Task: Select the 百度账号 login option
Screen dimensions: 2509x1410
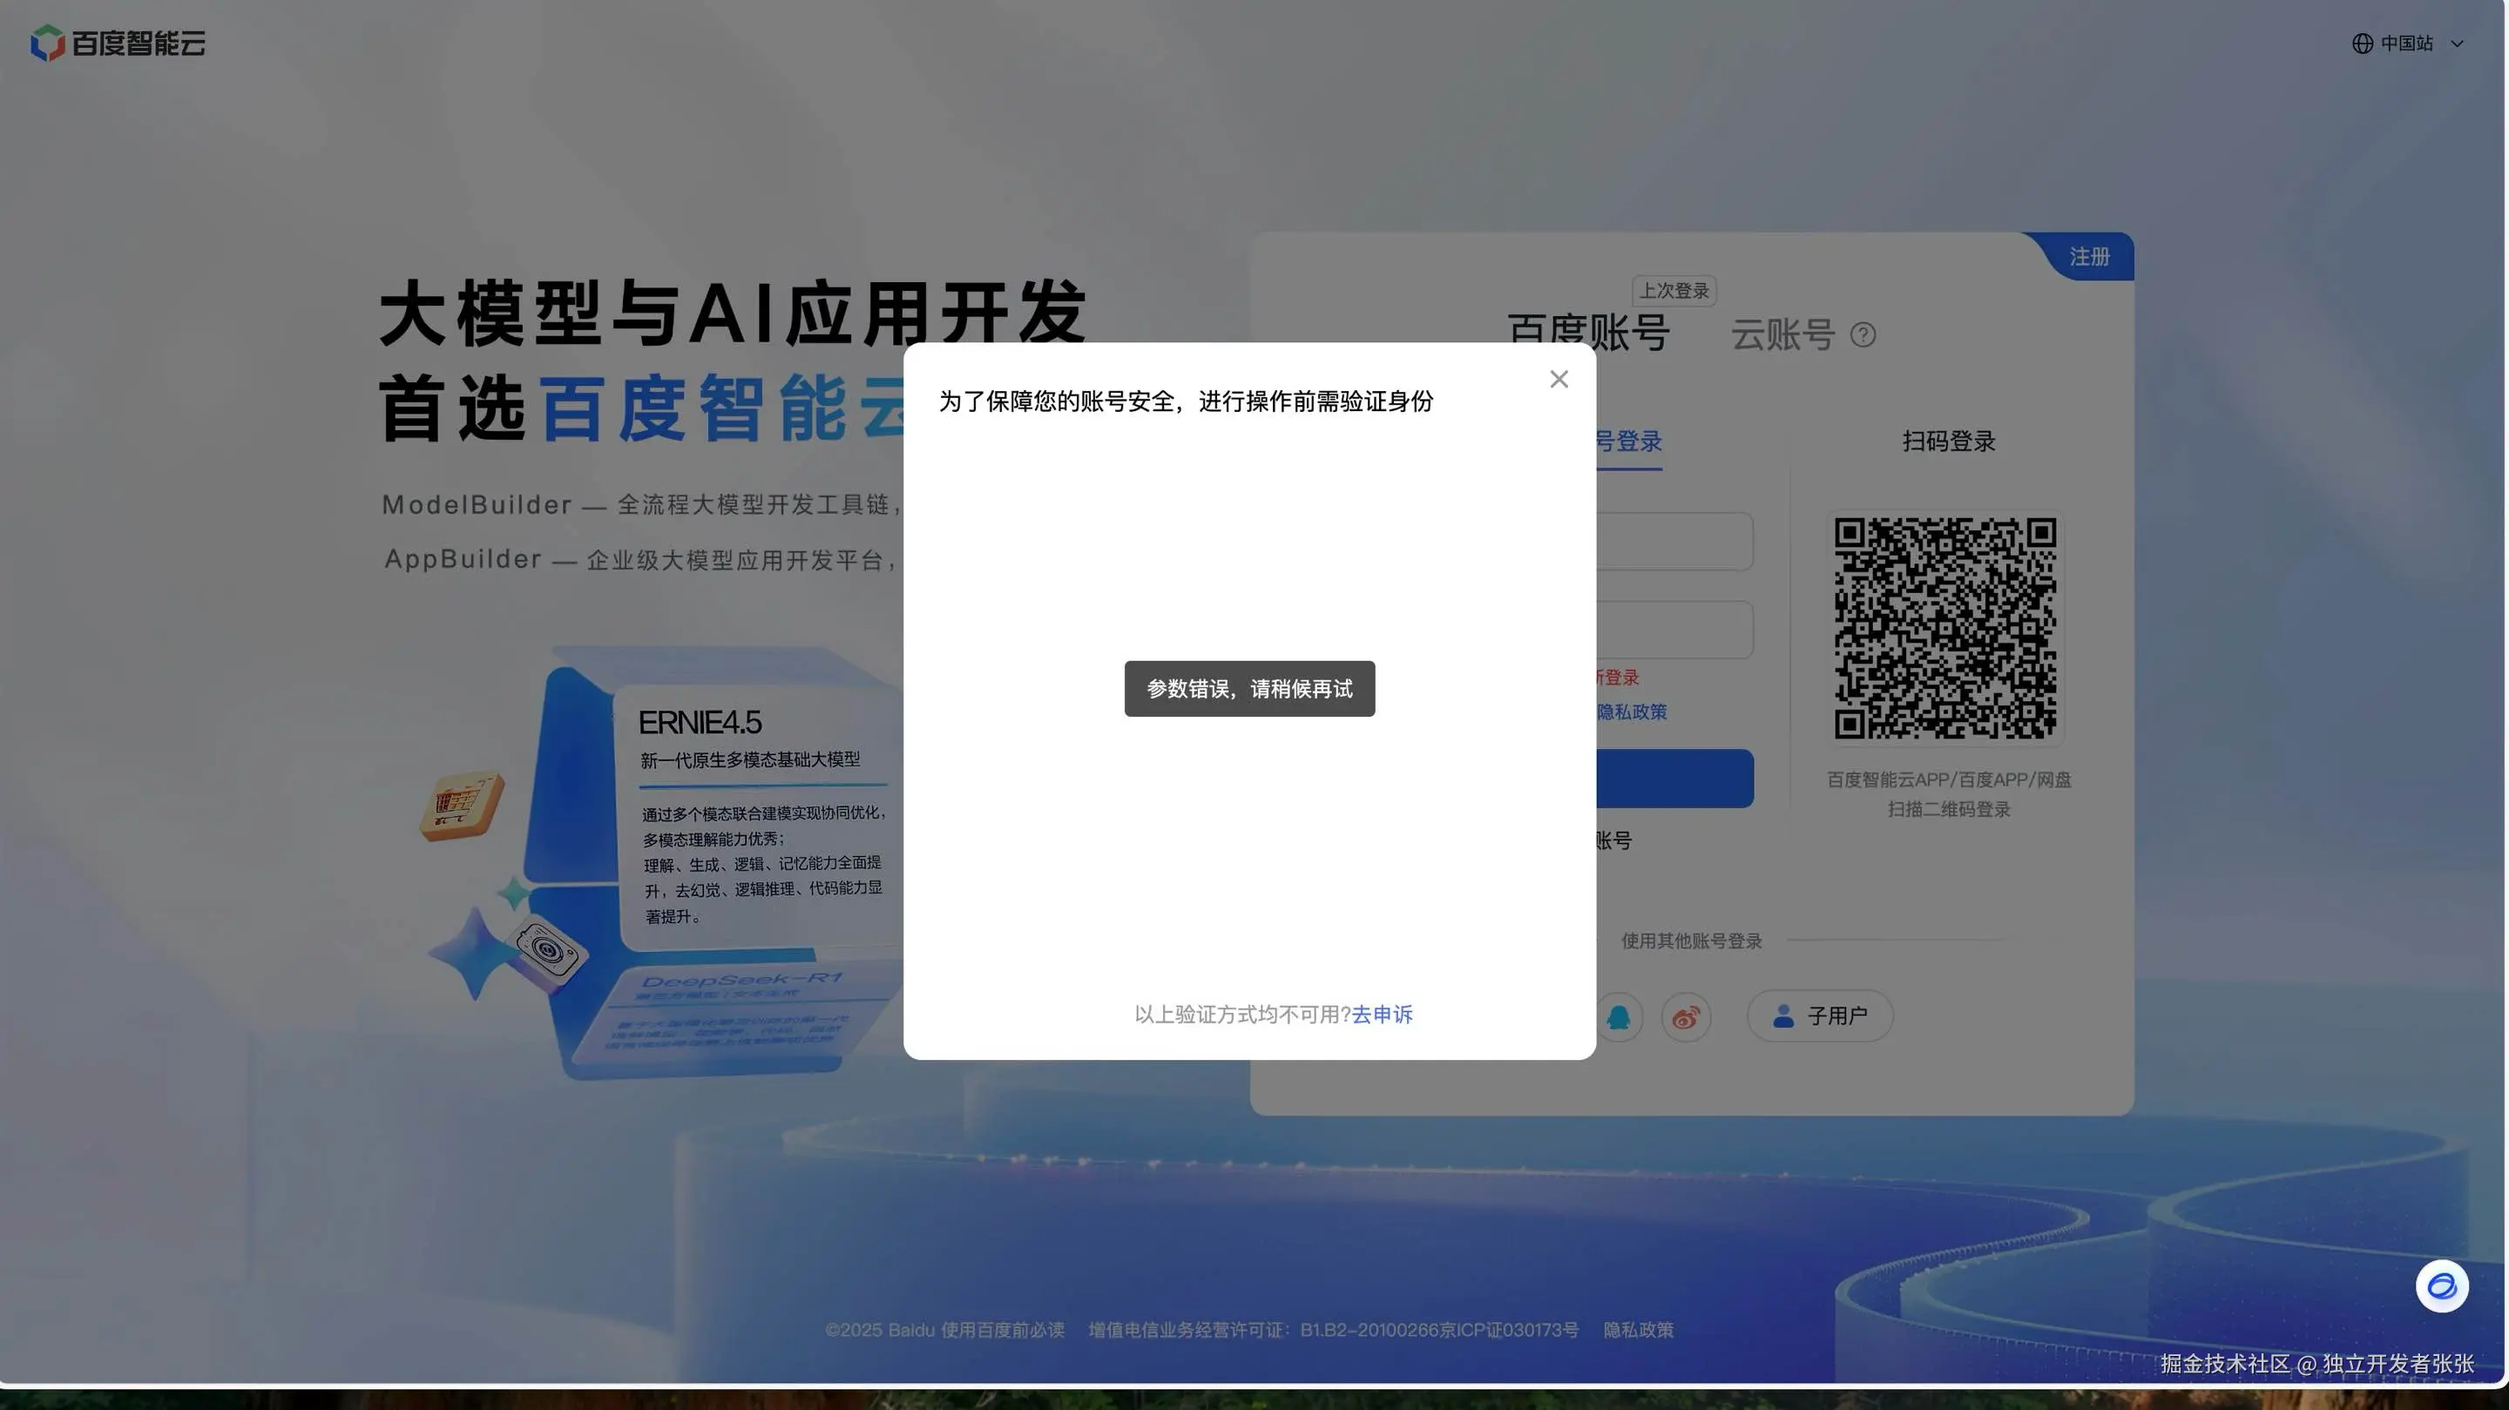Action: (1588, 334)
